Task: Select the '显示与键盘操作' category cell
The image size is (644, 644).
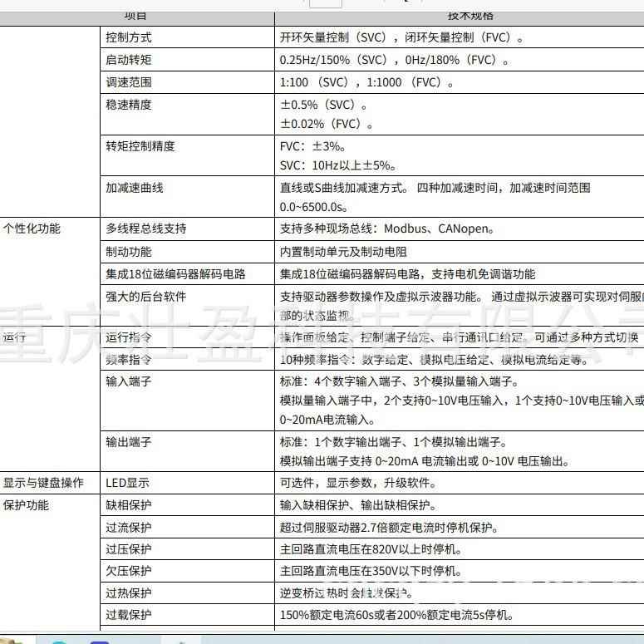Action: click(x=50, y=483)
